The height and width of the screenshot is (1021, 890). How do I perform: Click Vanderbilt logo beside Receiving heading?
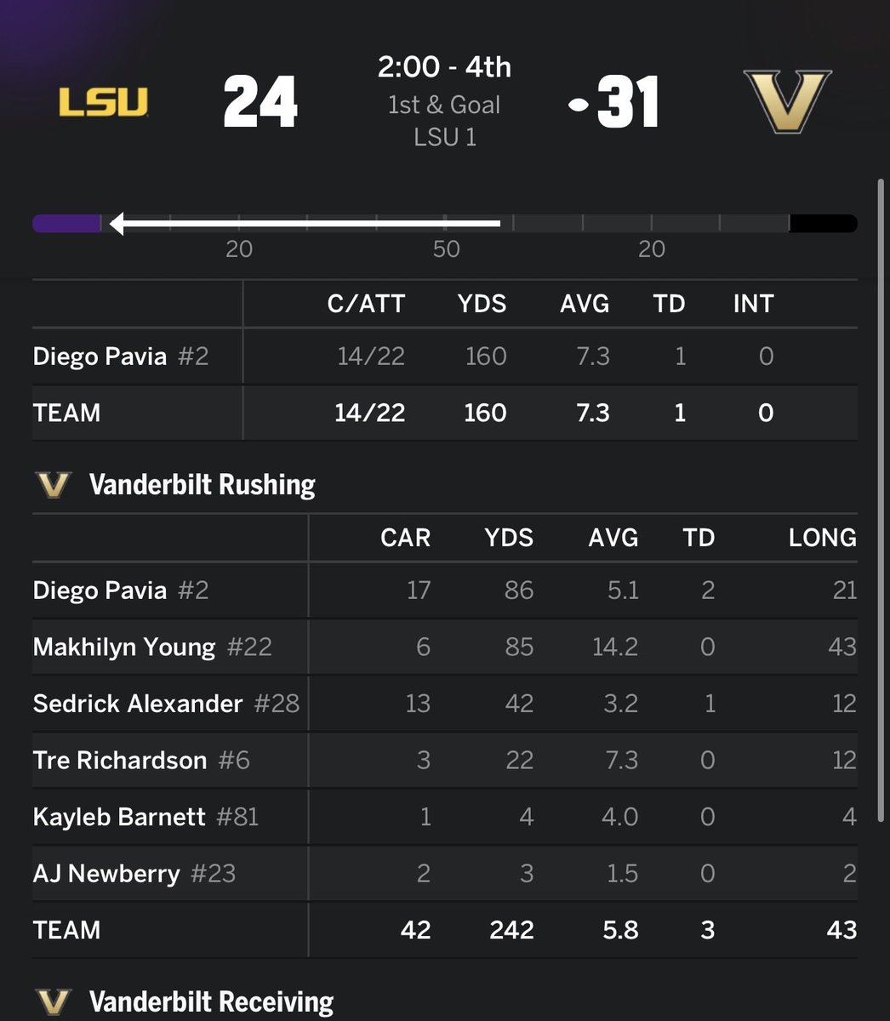tap(53, 1002)
